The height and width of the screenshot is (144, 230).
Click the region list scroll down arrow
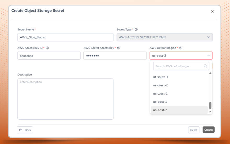point(210,112)
